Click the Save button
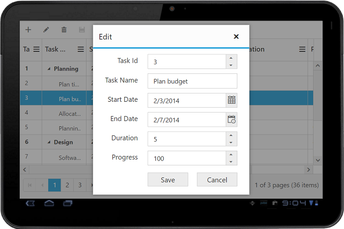This screenshot has height=229, width=344. pos(168,180)
